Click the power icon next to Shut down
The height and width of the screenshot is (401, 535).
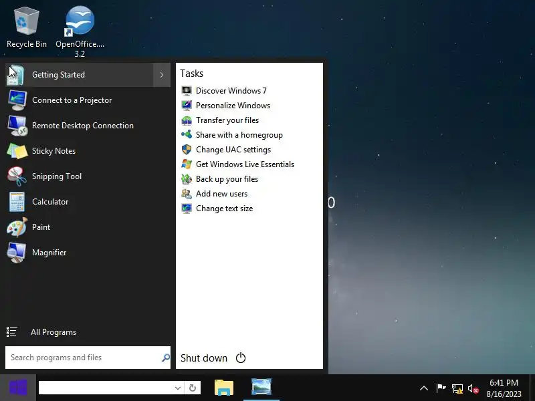(x=241, y=358)
